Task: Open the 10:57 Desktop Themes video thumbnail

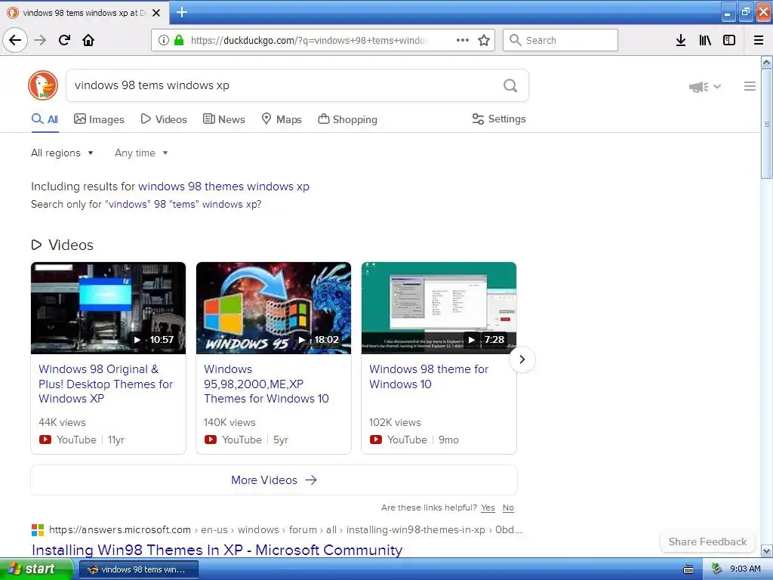Action: [x=109, y=308]
